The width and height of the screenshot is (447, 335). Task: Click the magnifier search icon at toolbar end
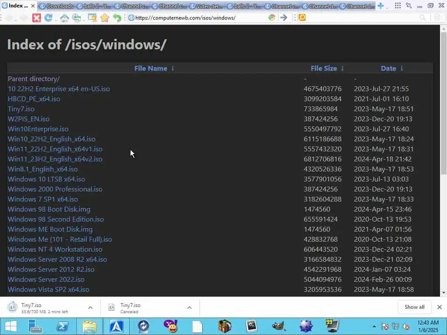(423, 17)
